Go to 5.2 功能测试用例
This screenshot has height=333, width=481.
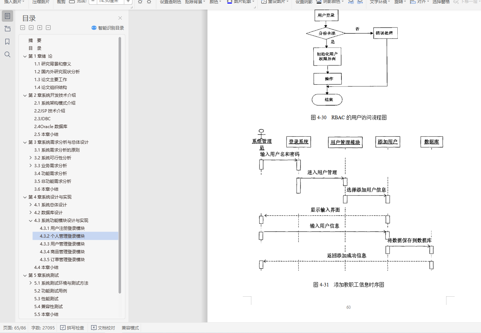pyautogui.click(x=51, y=291)
